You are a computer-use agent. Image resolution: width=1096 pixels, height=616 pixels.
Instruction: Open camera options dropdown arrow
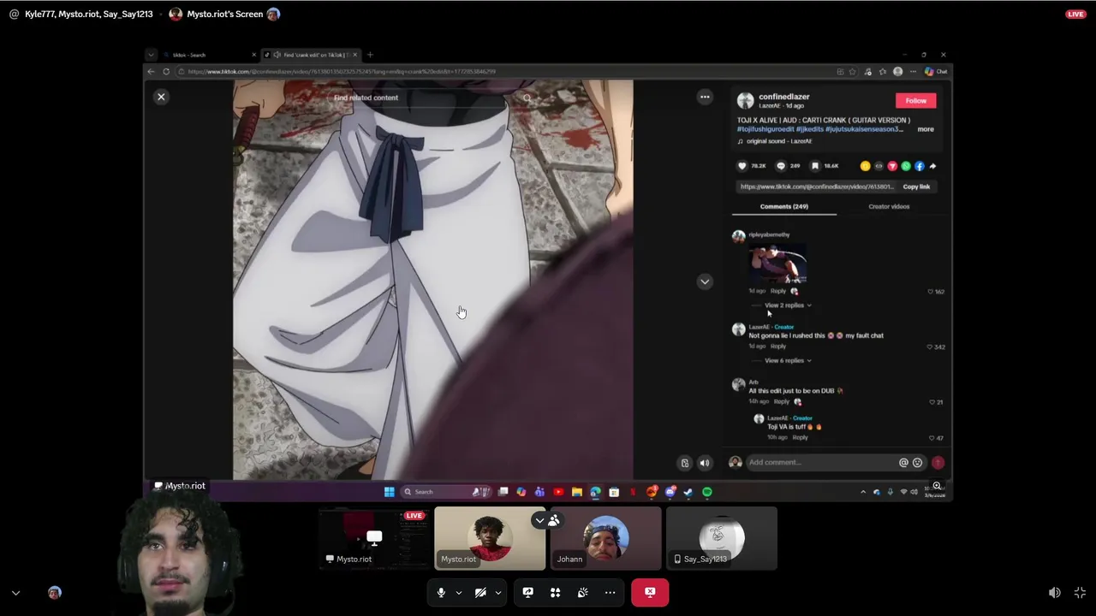[497, 592]
